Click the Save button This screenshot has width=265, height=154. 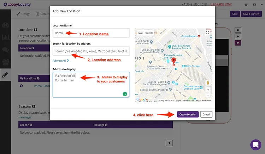[x=235, y=14]
